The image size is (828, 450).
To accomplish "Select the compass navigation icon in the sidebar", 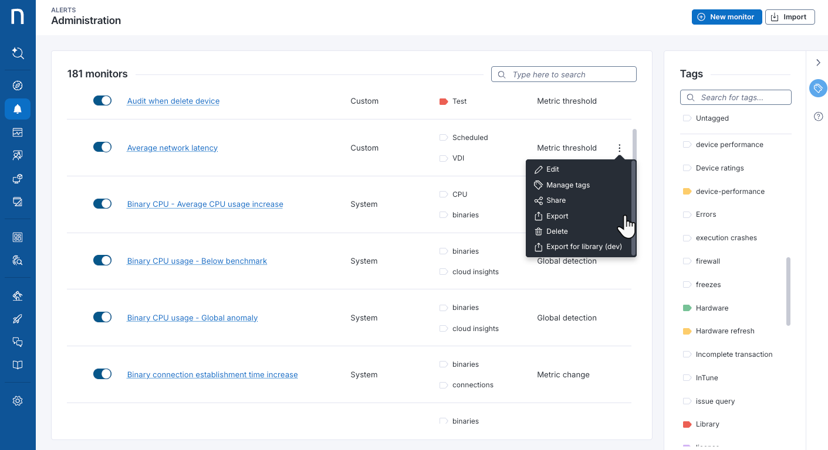I will point(17,85).
